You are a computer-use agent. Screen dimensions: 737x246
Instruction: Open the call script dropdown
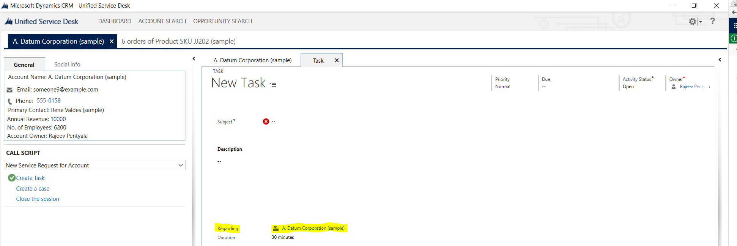94,165
